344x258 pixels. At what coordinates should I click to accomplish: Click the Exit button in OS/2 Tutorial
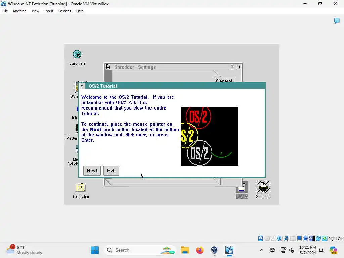pos(111,171)
